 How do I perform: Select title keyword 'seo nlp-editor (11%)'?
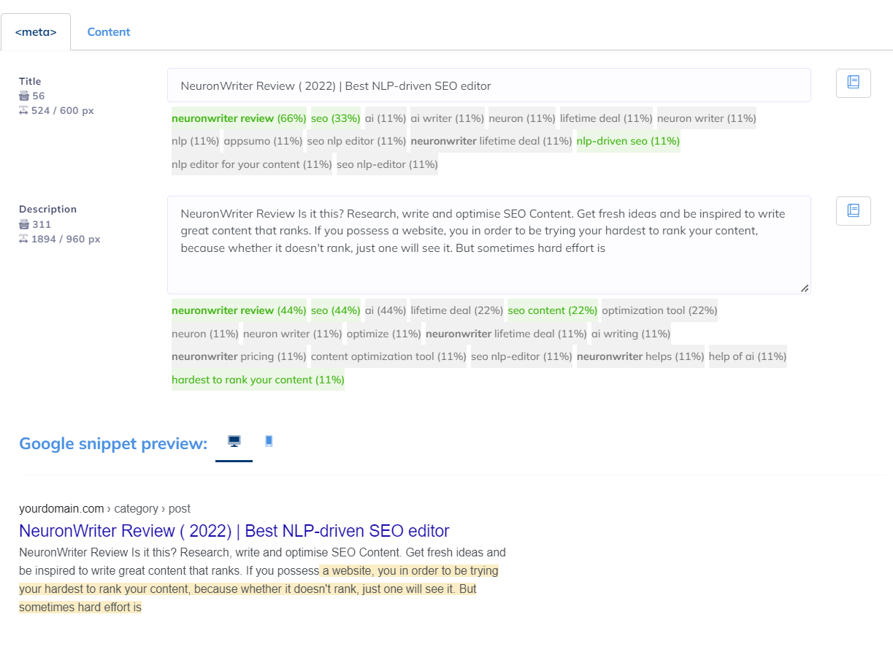387,164
